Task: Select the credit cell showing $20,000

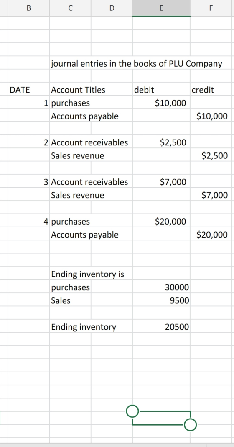Action: [211, 235]
